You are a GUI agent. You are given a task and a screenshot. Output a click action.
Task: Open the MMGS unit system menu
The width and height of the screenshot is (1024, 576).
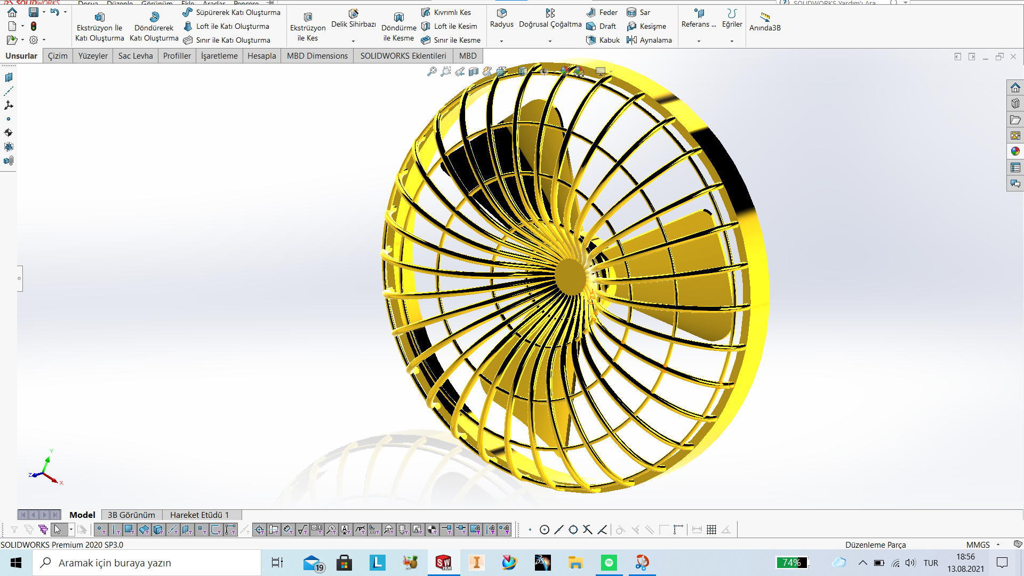[x=982, y=545]
